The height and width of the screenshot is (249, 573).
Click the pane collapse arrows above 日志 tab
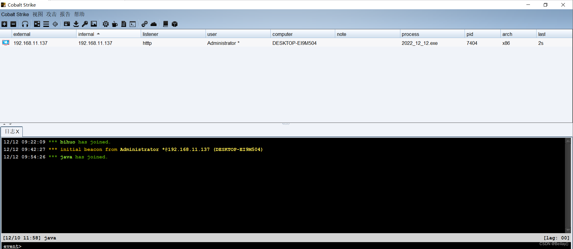pos(7,124)
